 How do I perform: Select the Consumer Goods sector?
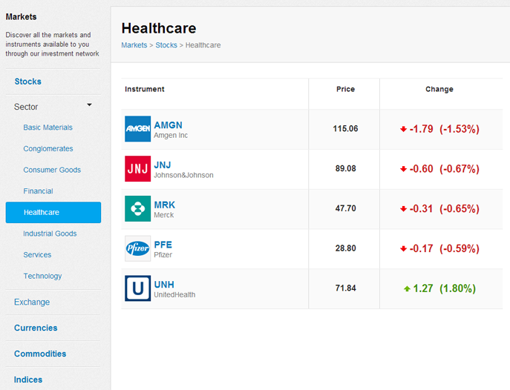coord(52,170)
